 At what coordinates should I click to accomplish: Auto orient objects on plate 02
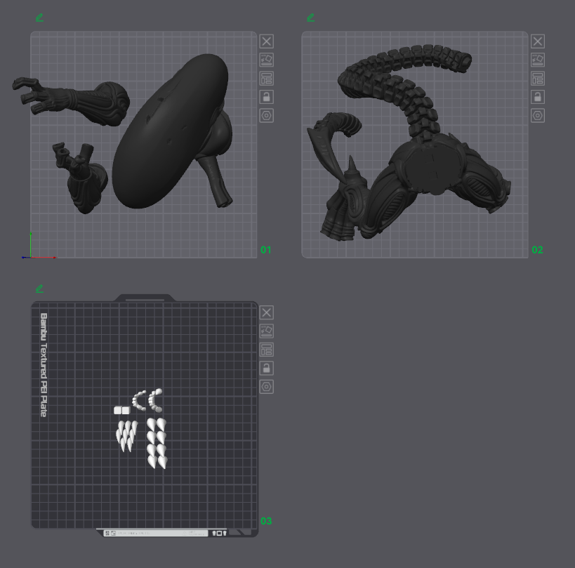[538, 60]
